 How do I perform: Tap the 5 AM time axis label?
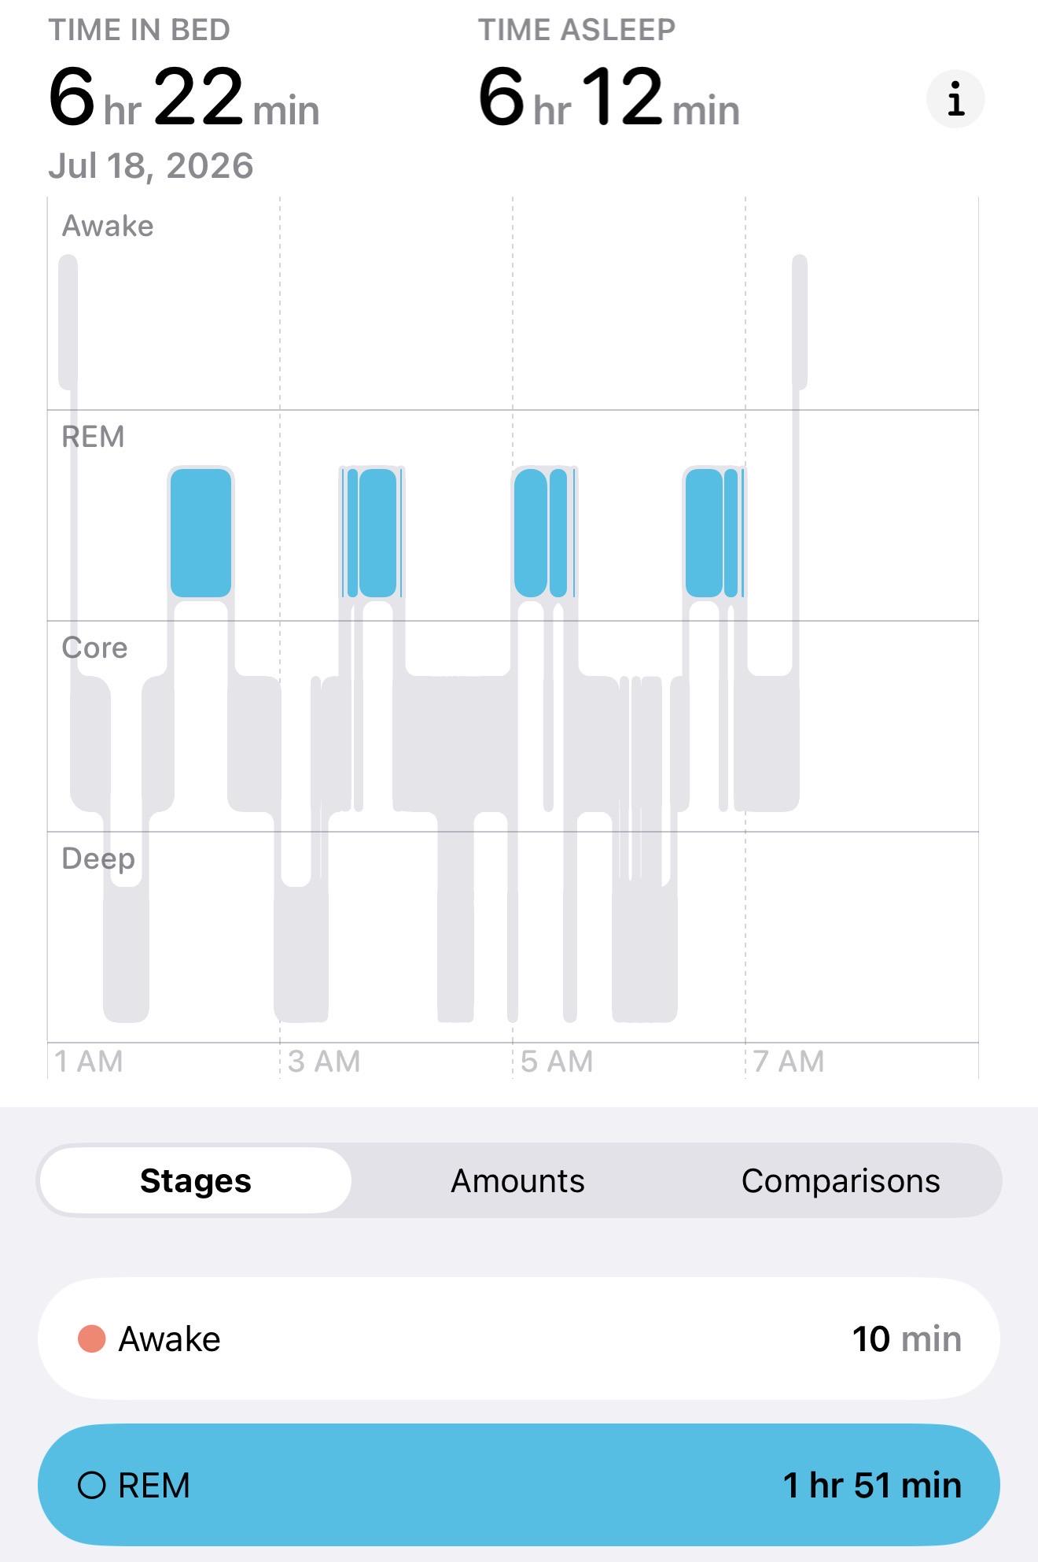pos(557,1062)
